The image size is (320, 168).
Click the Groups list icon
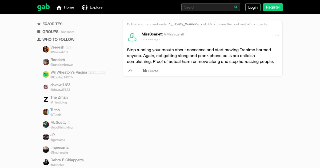point(39,32)
